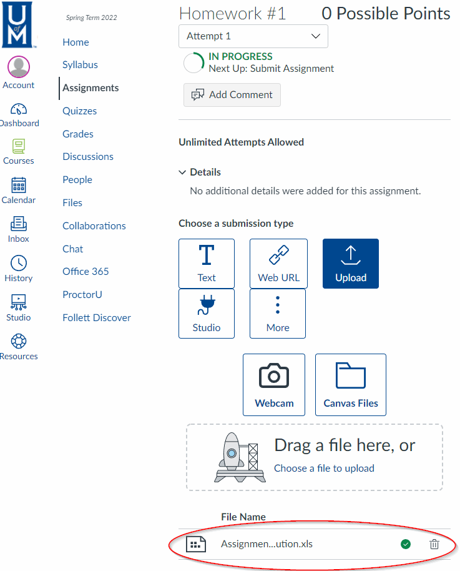Choose the Text submission type
This screenshot has height=571, width=460.
(x=207, y=264)
